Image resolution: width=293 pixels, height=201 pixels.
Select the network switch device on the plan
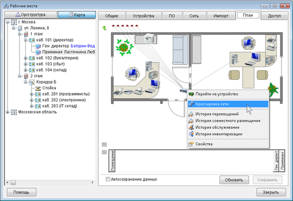coord(183,91)
